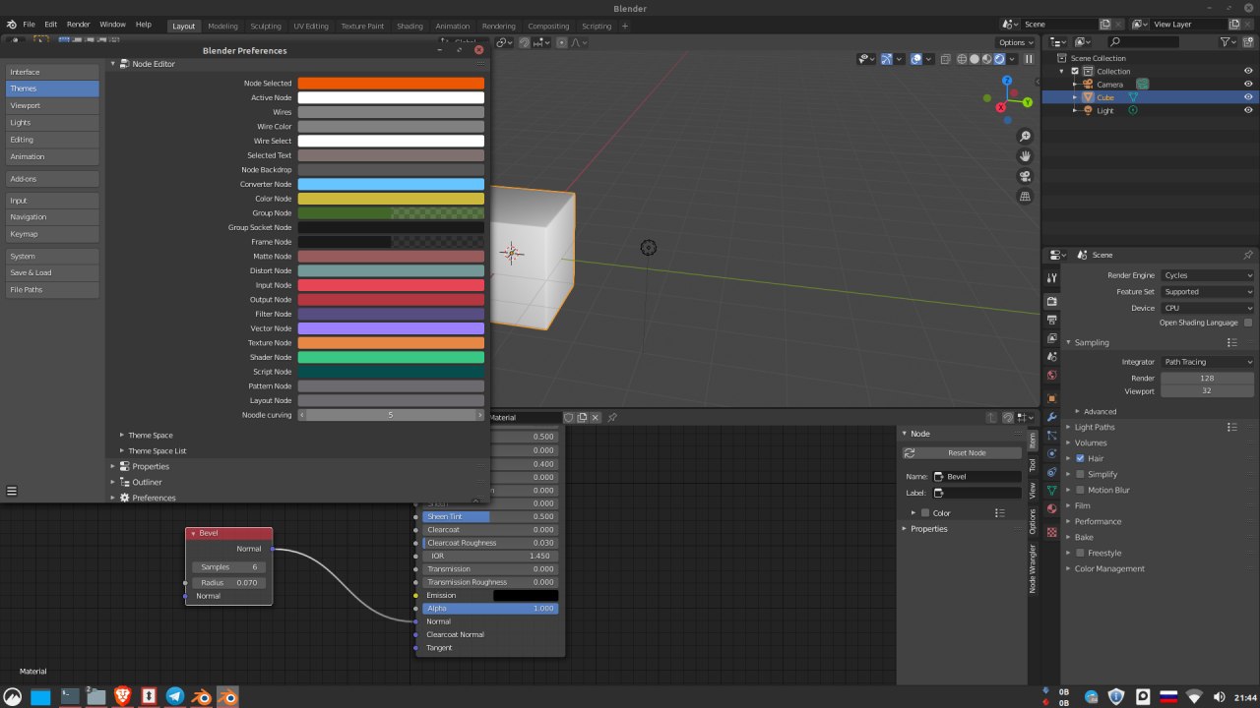The height and width of the screenshot is (708, 1260).
Task: Switch to the Shading workspace tab
Action: coord(409,26)
